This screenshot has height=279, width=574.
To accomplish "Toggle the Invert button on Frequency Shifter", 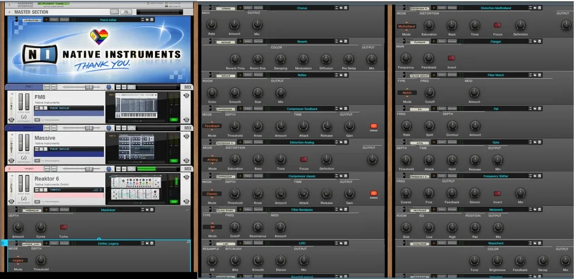I will 497,193.
